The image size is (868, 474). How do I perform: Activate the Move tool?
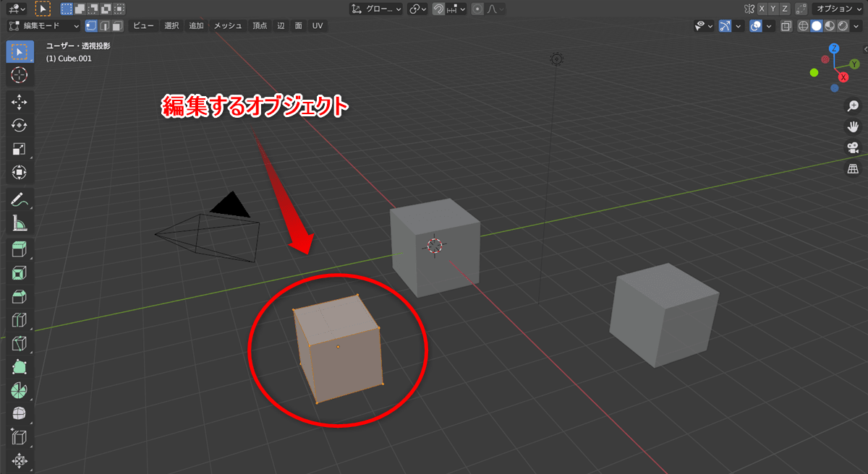click(20, 102)
